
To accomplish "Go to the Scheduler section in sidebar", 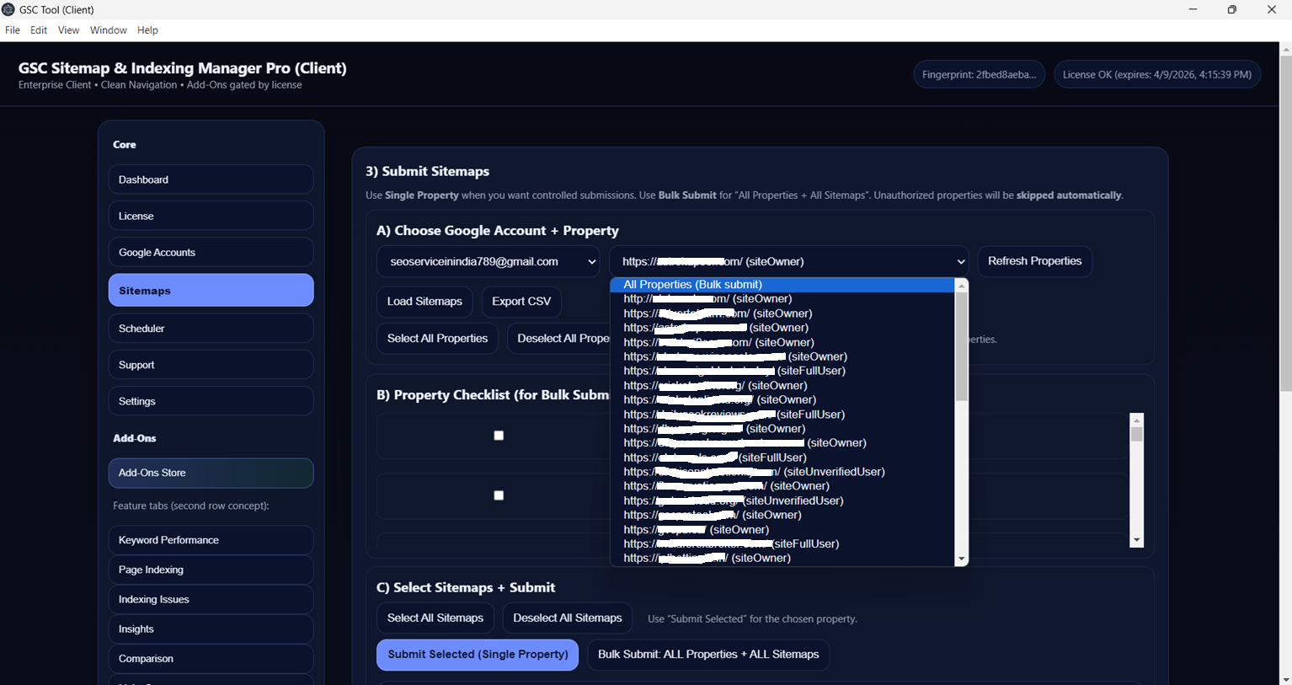I will click(211, 329).
